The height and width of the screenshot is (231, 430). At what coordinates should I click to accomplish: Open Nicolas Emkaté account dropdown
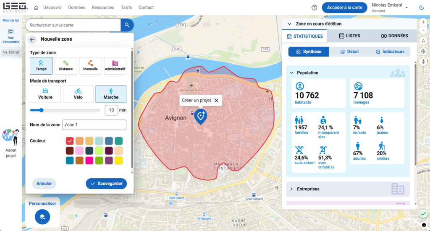tap(406, 8)
